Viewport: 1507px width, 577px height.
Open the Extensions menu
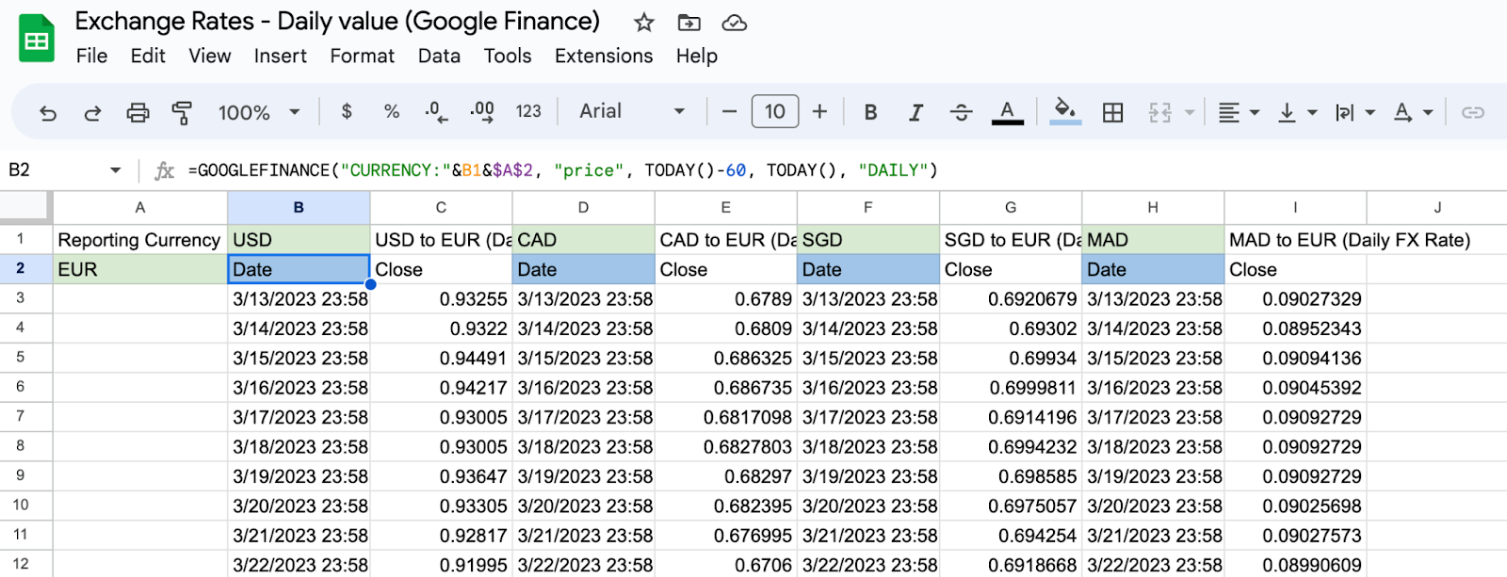coord(604,56)
